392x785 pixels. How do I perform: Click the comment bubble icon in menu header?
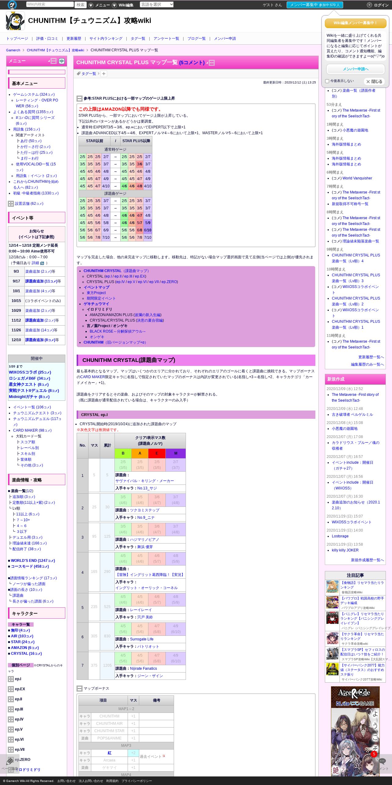62,61
